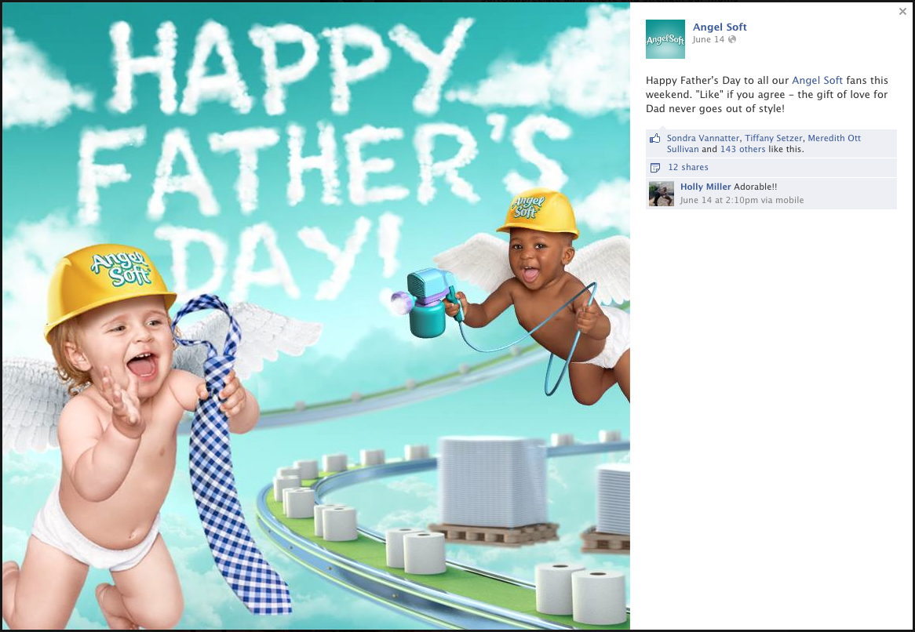Open Tiffany Setzer's profile
This screenshot has height=632, width=915.
[x=773, y=138]
